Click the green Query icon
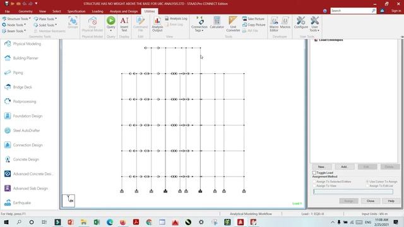Image resolution: width=404 pixels, height=227 pixels. (111, 21)
